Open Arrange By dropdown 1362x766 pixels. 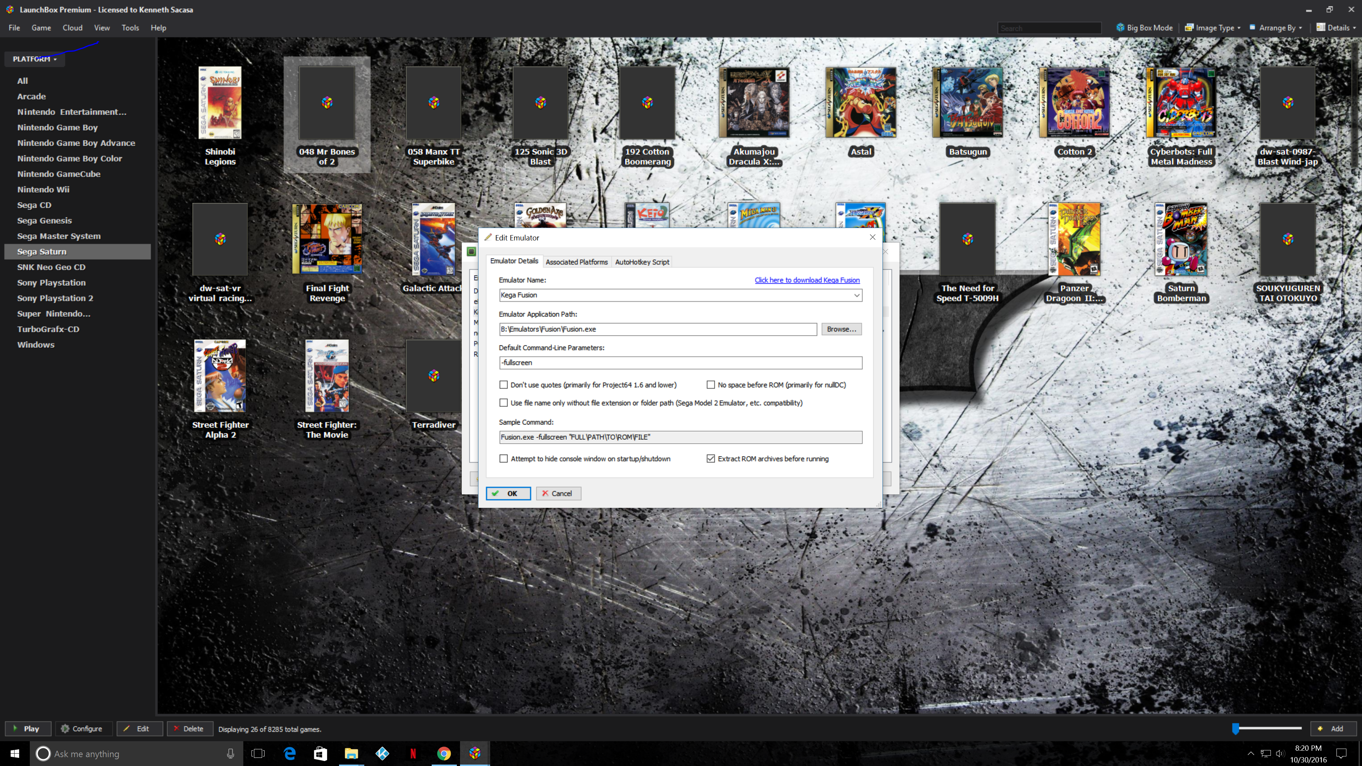click(1277, 28)
